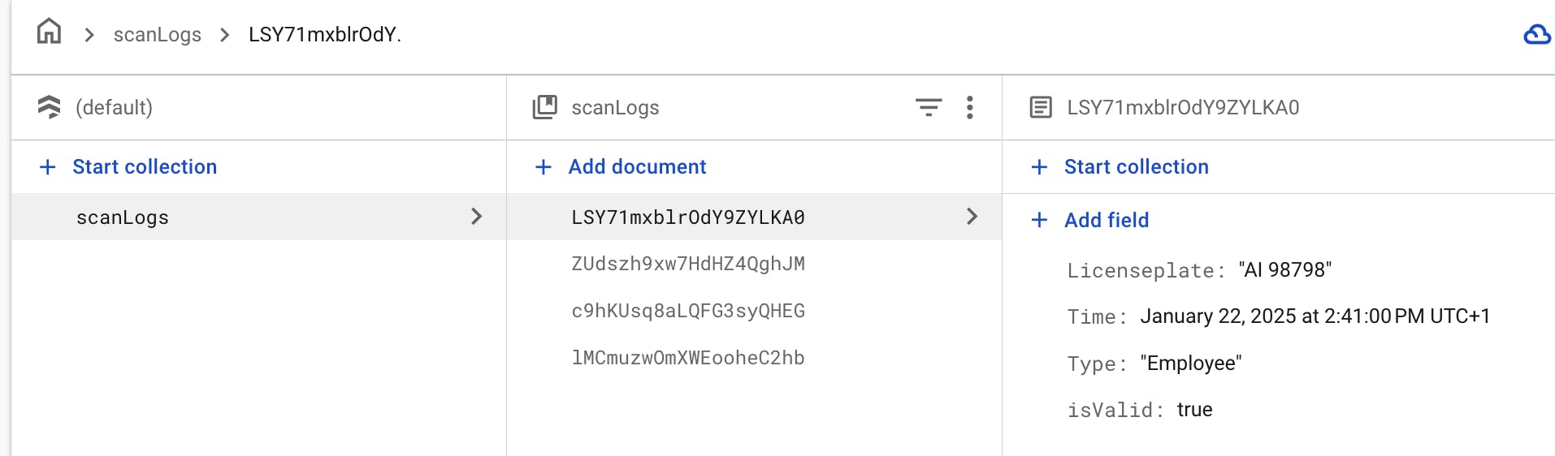1555x456 pixels.
Task: Click the isValid field value true
Action: [x=1194, y=410]
